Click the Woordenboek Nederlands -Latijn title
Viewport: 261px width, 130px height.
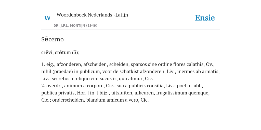(x=92, y=15)
